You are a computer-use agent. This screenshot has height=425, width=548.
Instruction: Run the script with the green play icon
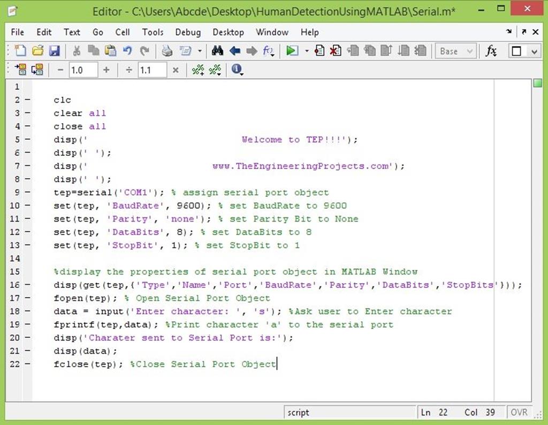(292, 51)
